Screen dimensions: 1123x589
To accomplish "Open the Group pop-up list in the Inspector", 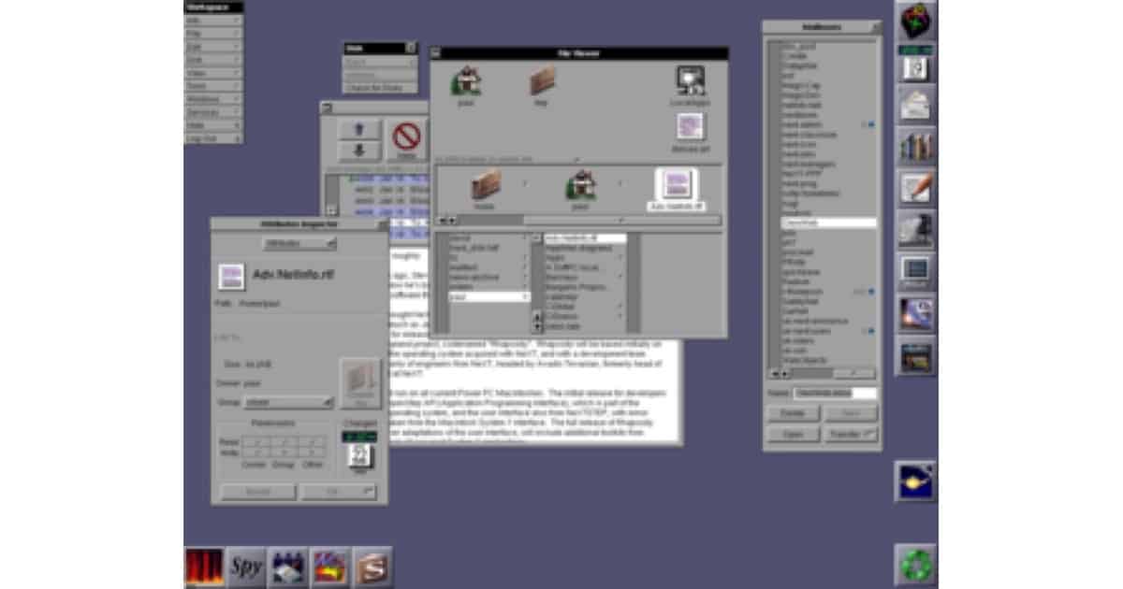I will tap(288, 402).
